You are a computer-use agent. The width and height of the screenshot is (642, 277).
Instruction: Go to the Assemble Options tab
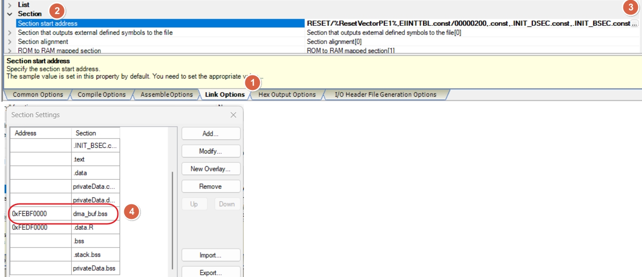[167, 94]
